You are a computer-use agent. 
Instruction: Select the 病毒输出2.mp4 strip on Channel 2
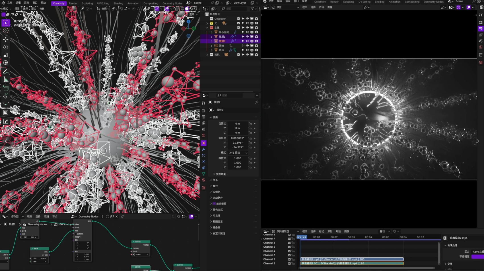point(352,259)
